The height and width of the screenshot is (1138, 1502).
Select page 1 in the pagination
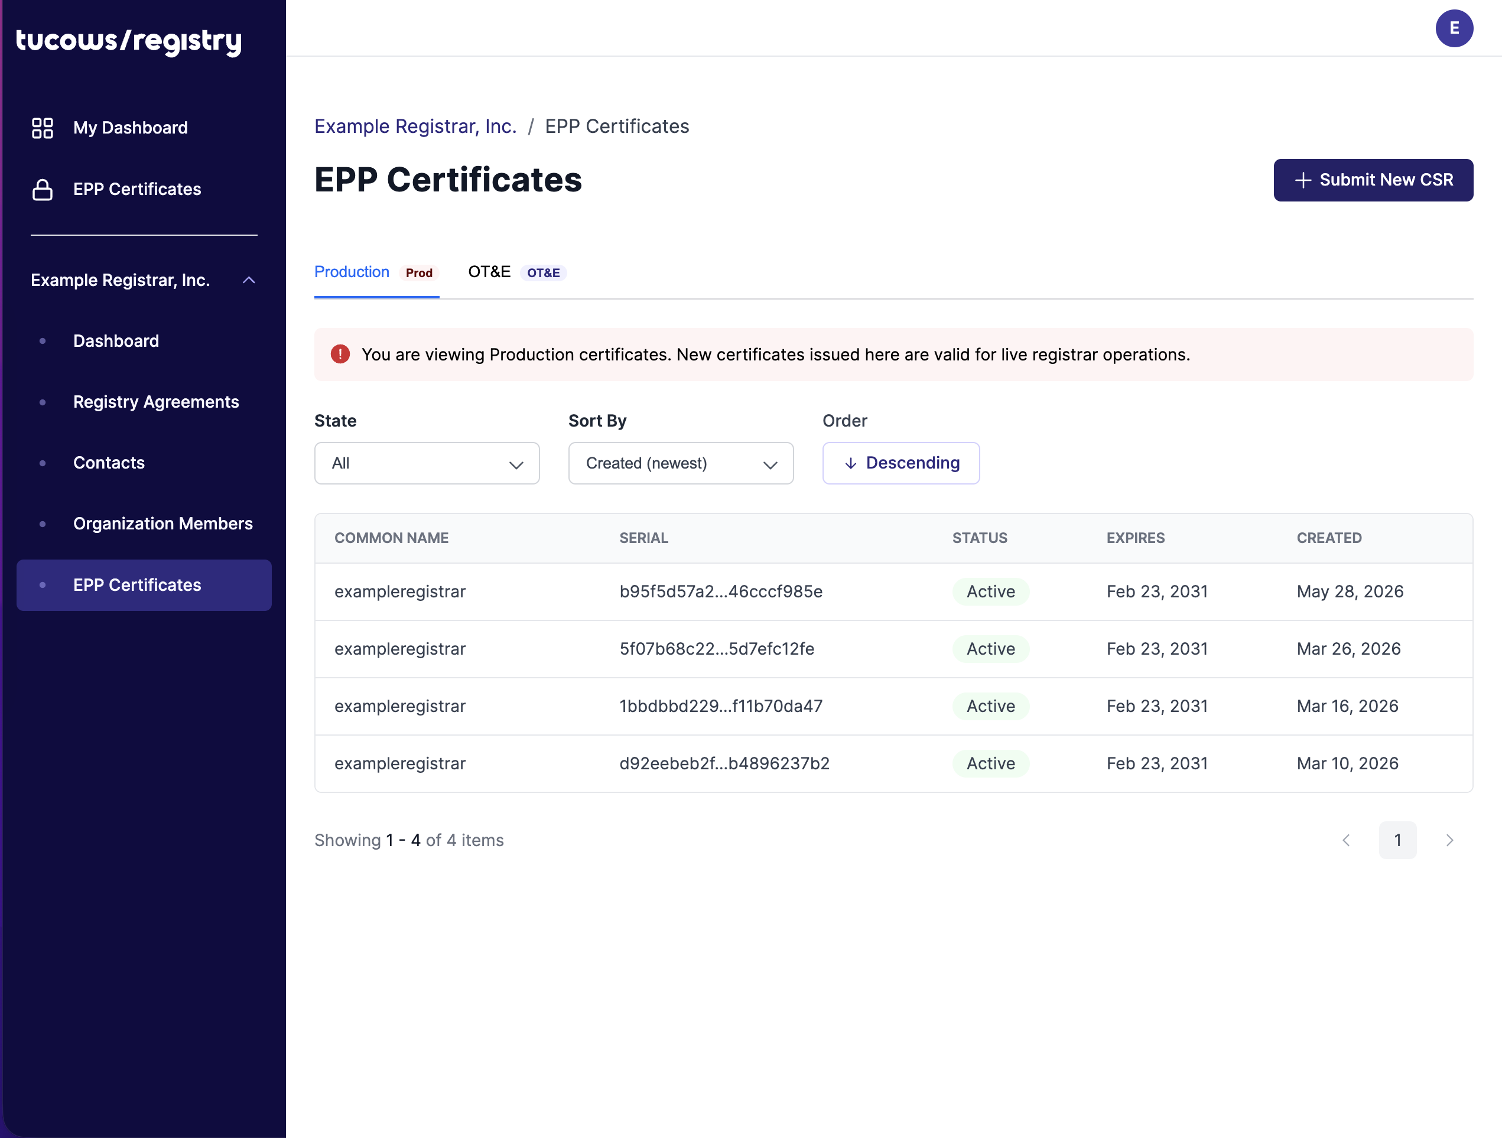pos(1397,841)
